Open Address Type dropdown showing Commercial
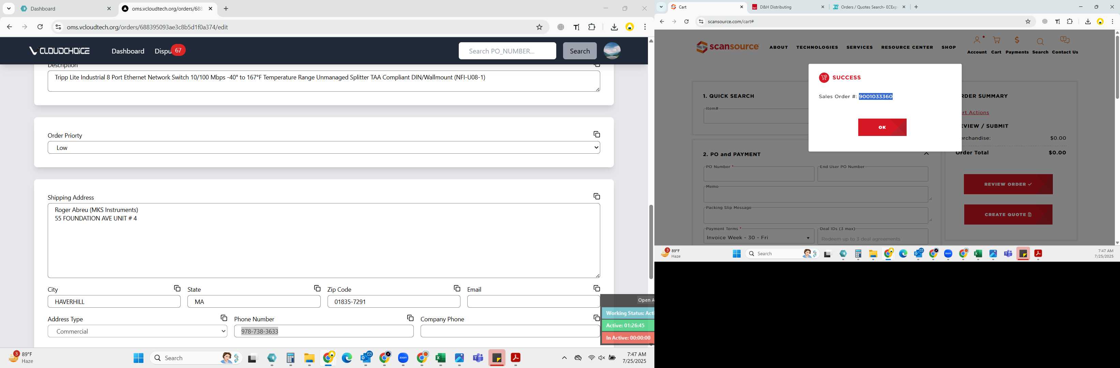Screen dimensions: 1120x368 tap(137, 331)
